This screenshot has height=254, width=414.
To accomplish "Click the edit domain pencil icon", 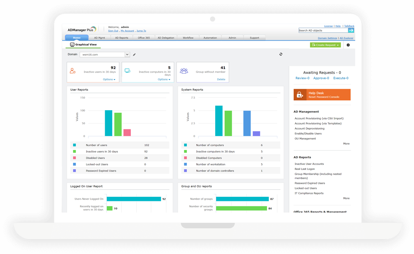I will (x=134, y=55).
